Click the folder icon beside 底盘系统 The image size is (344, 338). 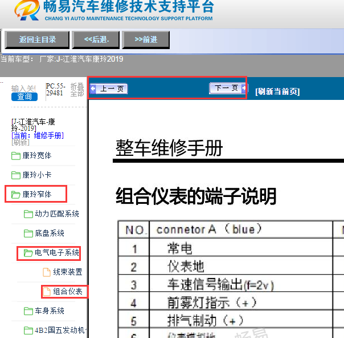pyautogui.click(x=28, y=234)
